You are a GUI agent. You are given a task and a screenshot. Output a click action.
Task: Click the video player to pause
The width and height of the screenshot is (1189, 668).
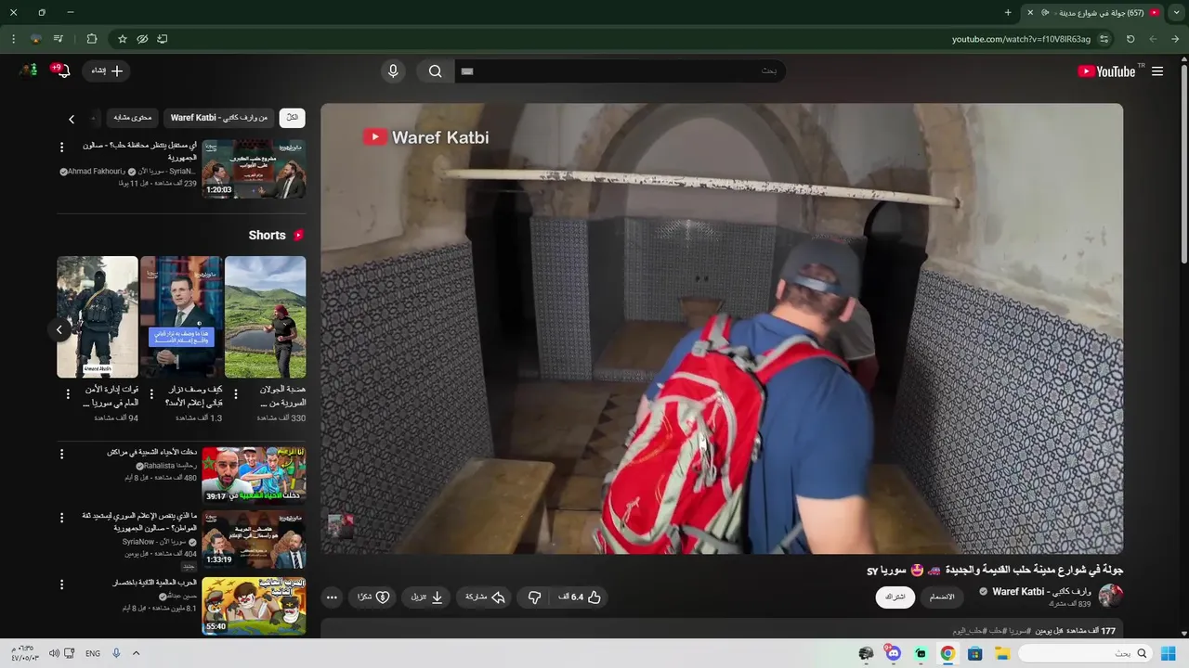pos(722,328)
